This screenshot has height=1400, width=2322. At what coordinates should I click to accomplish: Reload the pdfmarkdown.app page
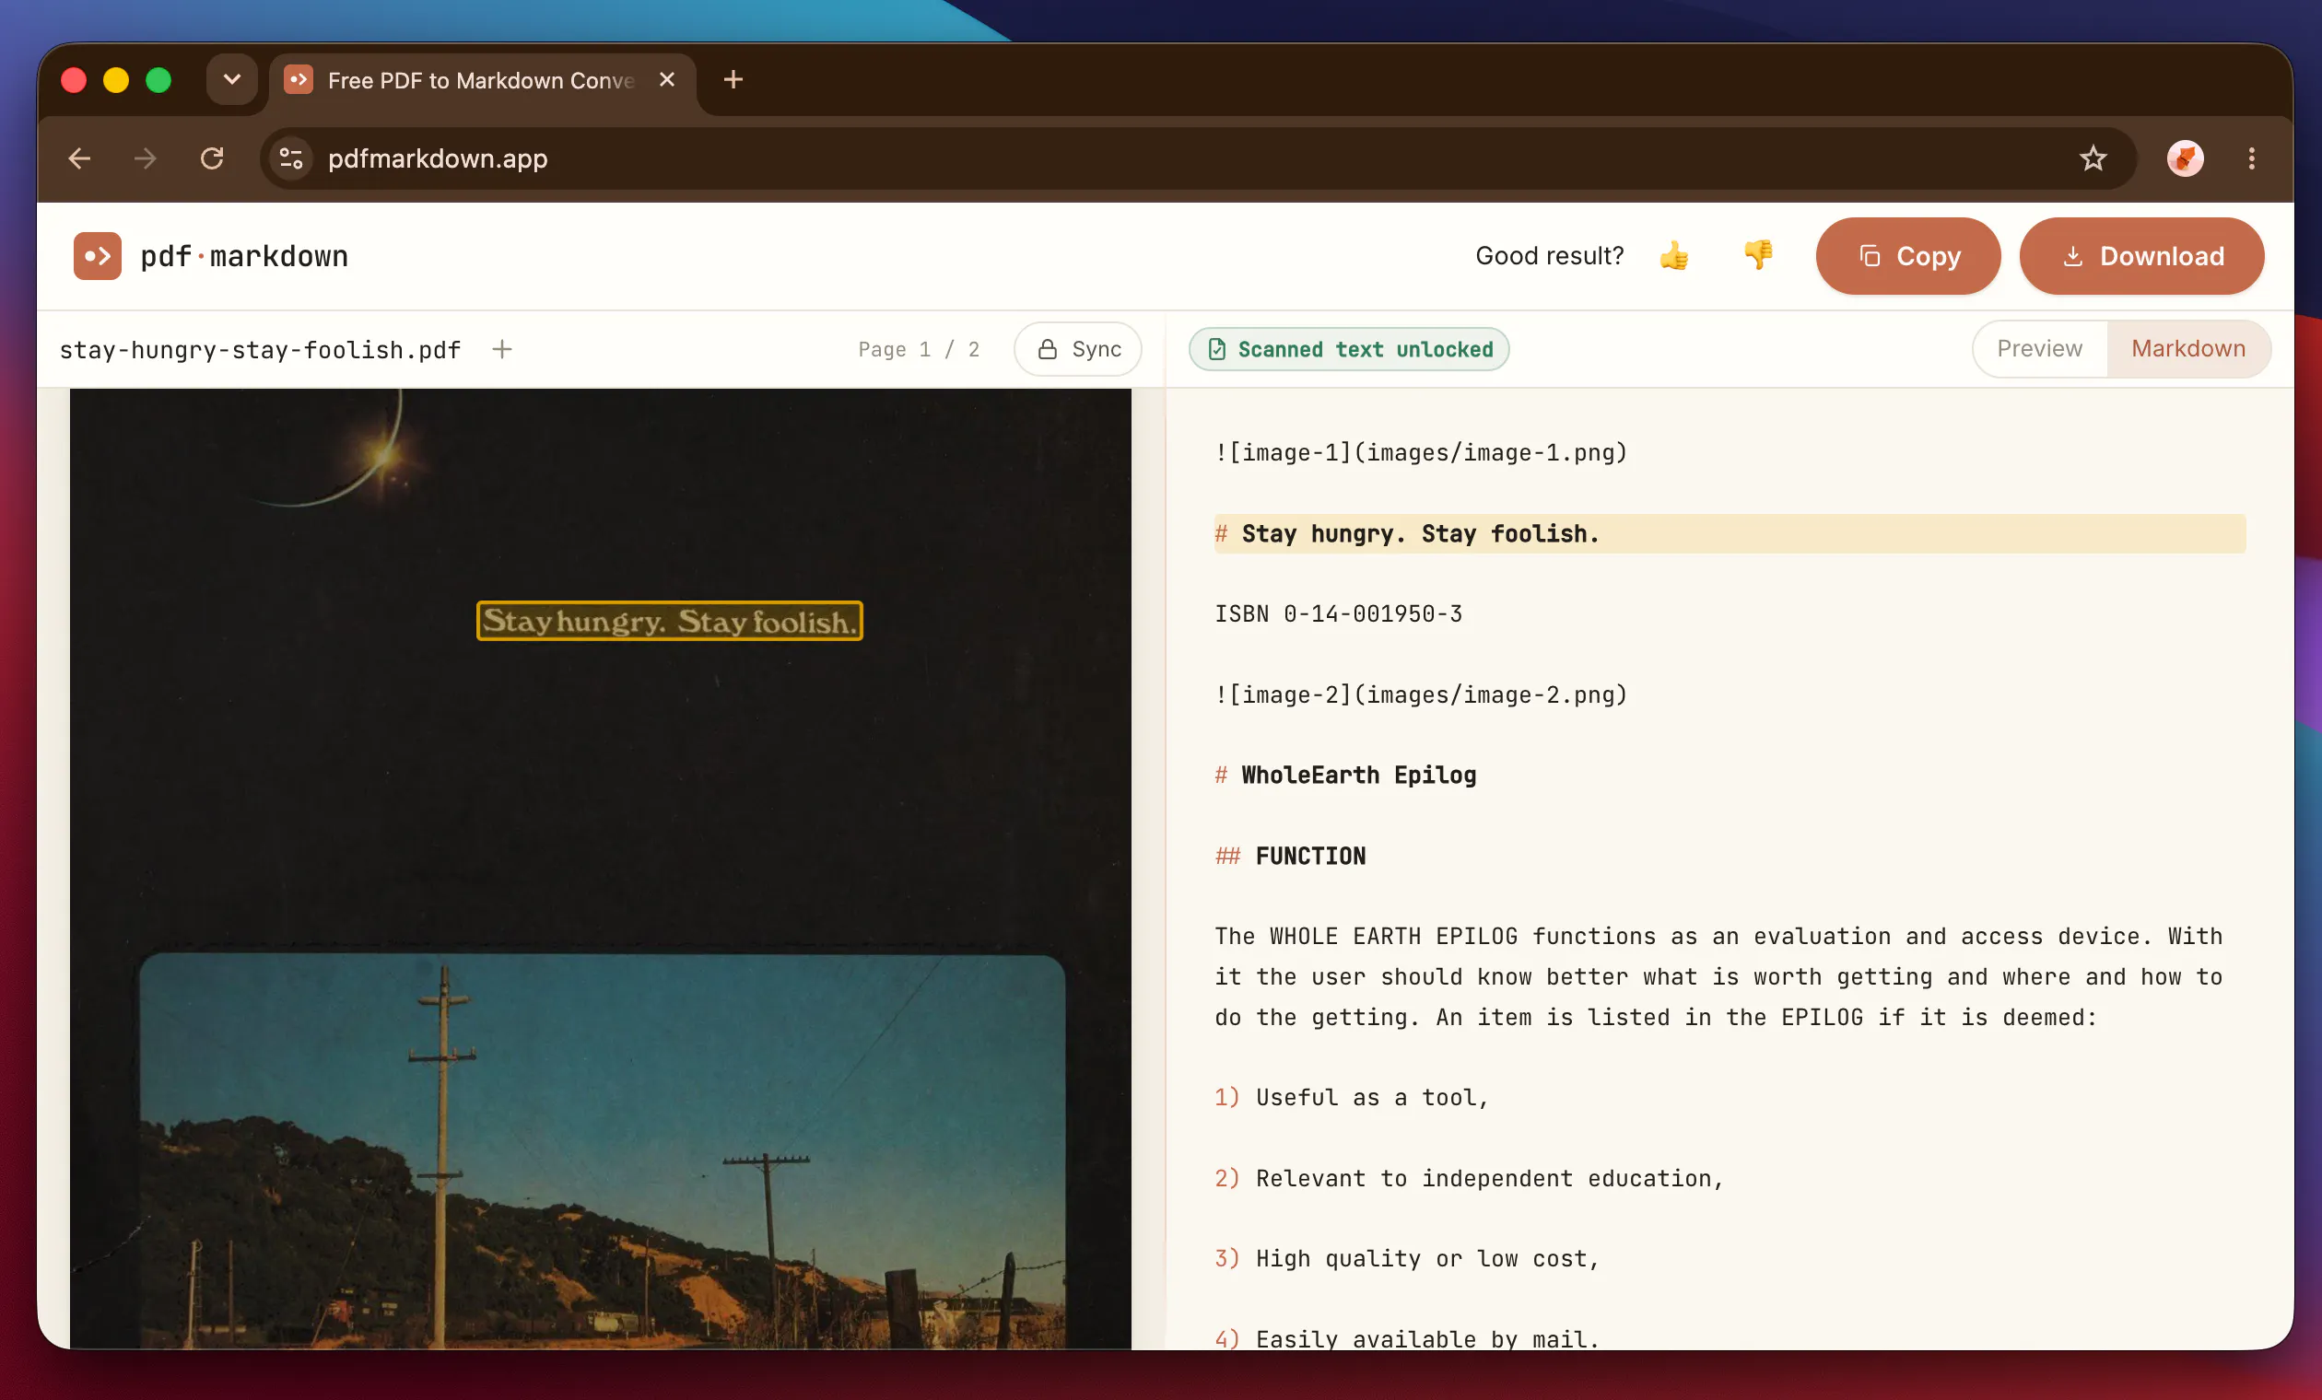212,158
